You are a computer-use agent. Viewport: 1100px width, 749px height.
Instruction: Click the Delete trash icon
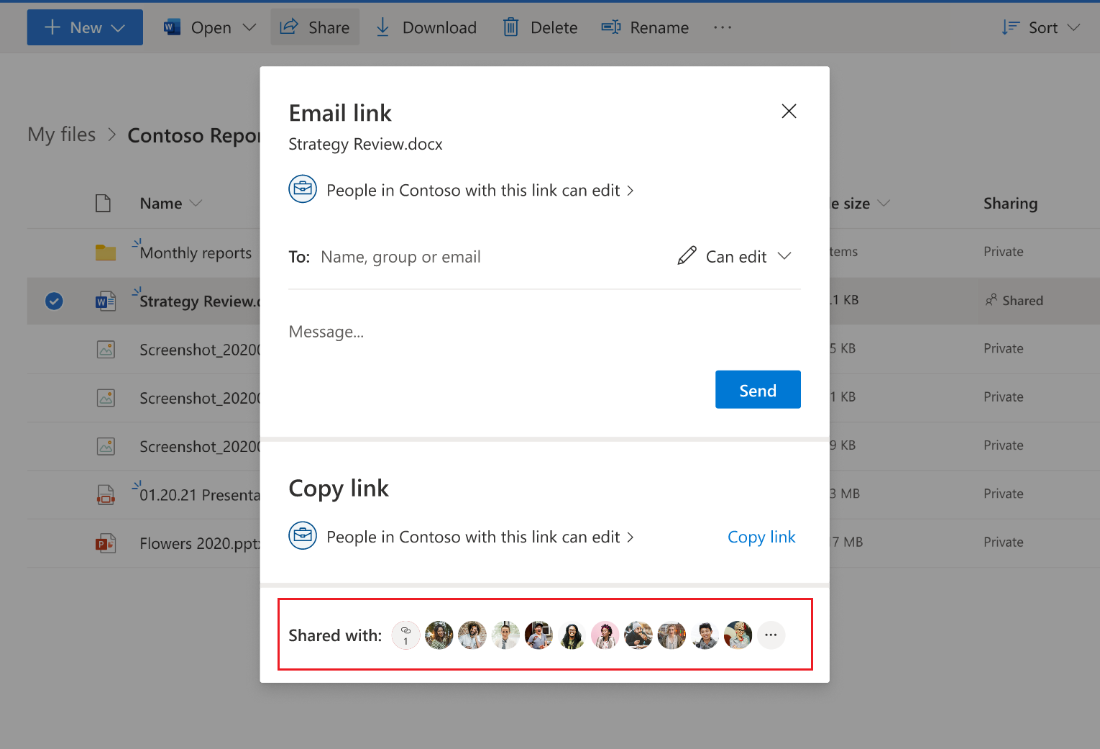(x=510, y=27)
